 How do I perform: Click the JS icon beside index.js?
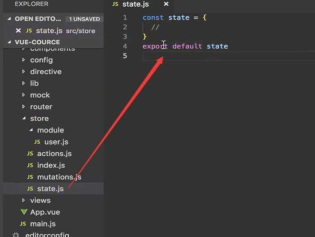(30, 165)
